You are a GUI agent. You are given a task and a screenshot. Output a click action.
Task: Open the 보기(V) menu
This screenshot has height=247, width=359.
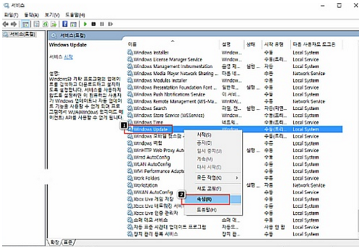(52, 15)
